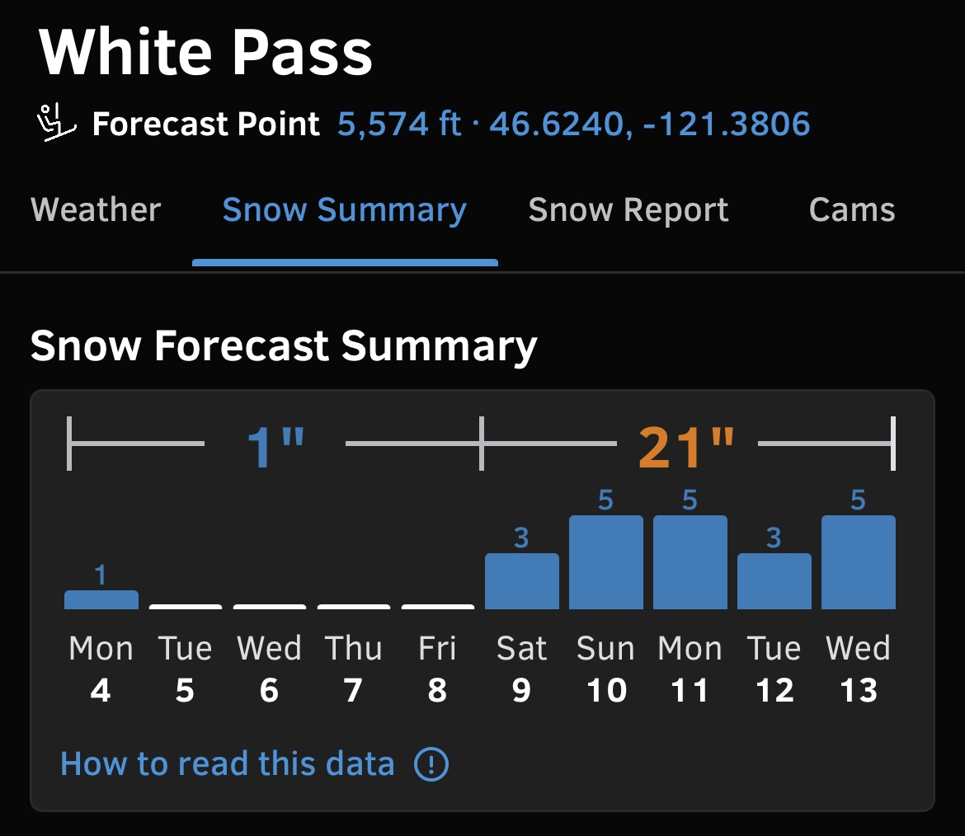
Task: Select the Tue 5 day label
Action: click(186, 669)
